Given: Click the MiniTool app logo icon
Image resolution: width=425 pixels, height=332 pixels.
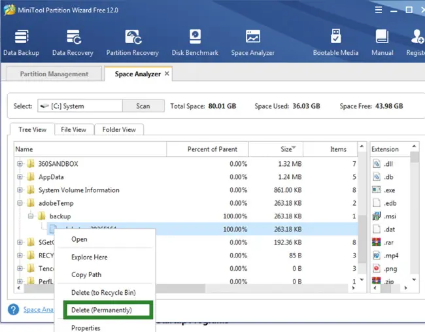Looking at the screenshot, I should (x=10, y=10).
